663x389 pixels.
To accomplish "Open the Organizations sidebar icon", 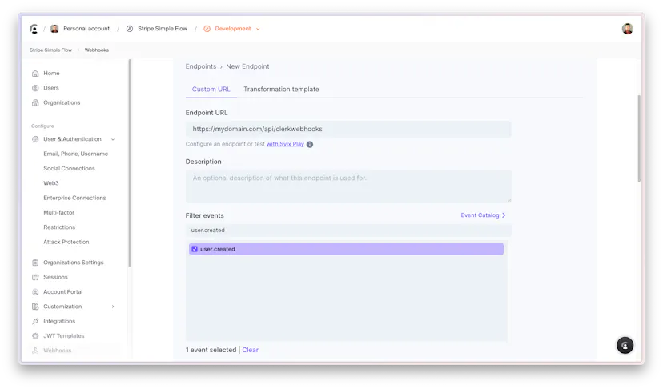I will (x=35, y=102).
